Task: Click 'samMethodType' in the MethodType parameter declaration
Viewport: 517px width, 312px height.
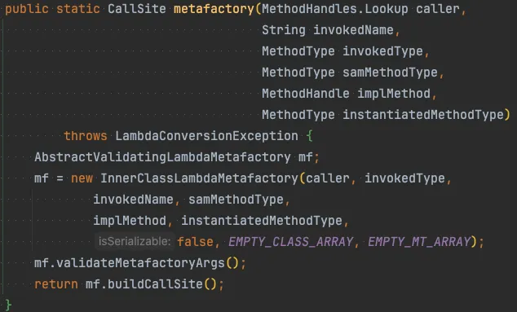Action: (x=390, y=73)
